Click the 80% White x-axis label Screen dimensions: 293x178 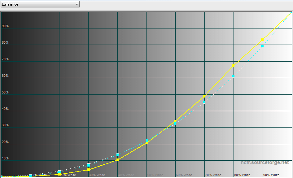(242, 175)
